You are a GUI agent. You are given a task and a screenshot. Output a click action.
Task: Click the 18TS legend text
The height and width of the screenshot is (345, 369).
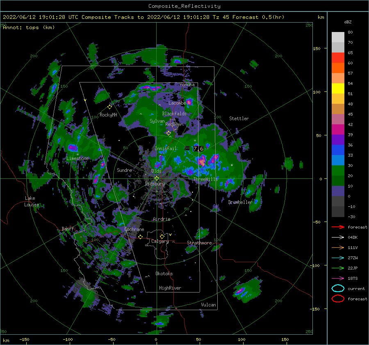pyautogui.click(x=353, y=279)
